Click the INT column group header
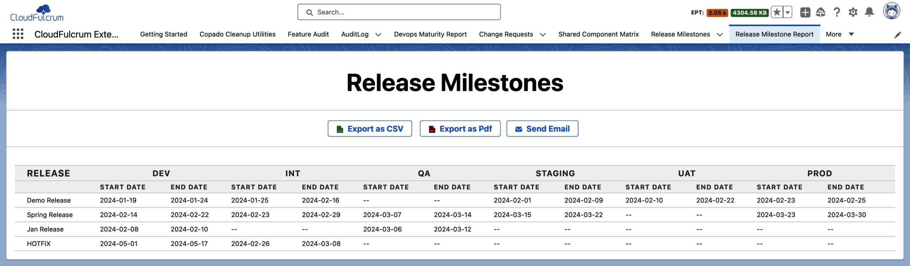The image size is (910, 266). click(293, 173)
